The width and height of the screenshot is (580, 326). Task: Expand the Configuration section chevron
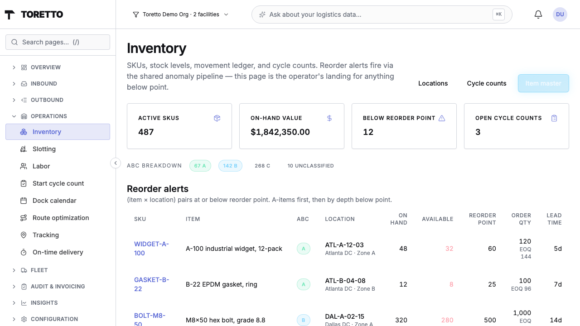tap(14, 319)
